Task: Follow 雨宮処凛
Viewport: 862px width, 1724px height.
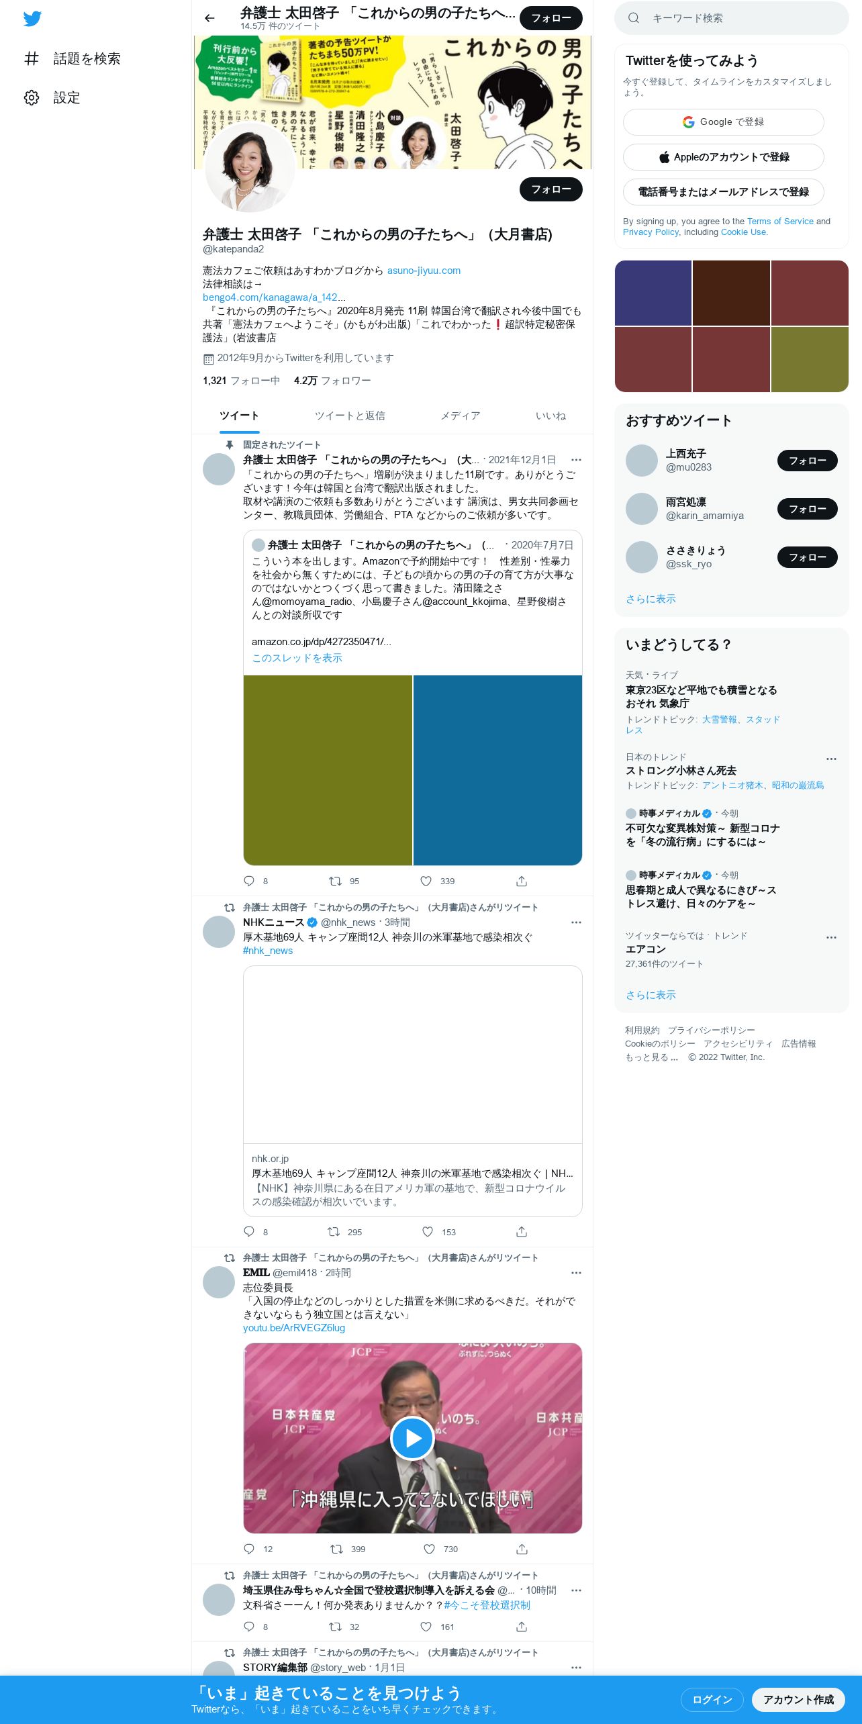Action: [808, 509]
